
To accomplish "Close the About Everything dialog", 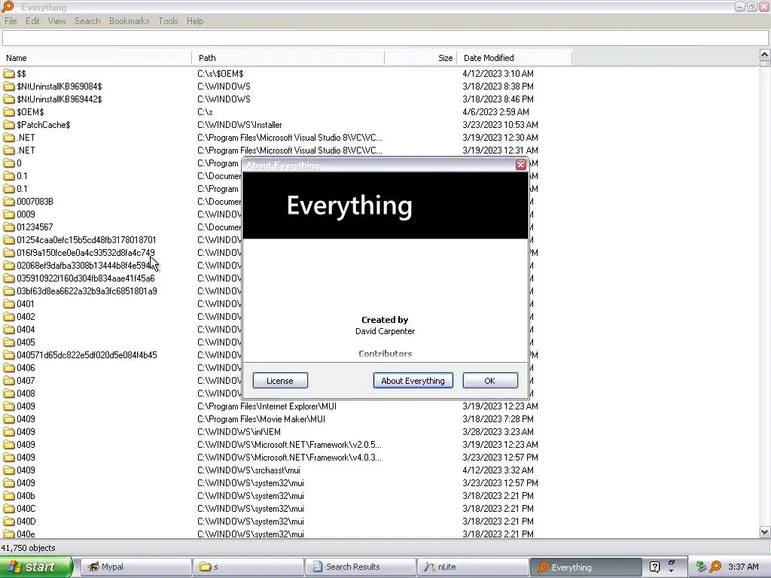I will pos(521,165).
